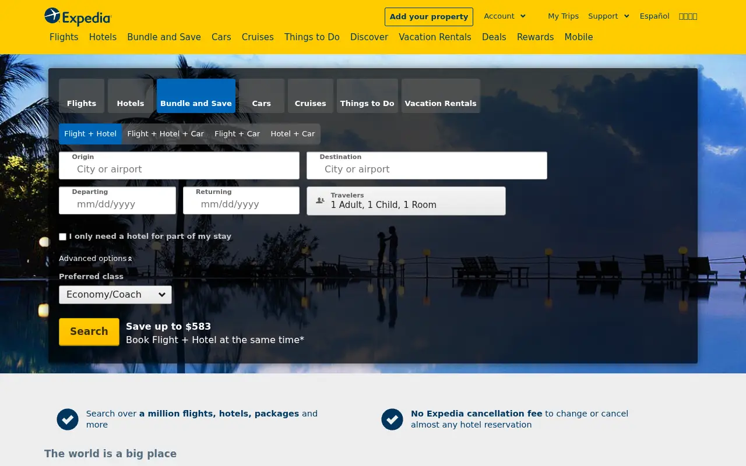Focus the Origin city field
The width and height of the screenshot is (746, 466).
tap(179, 165)
